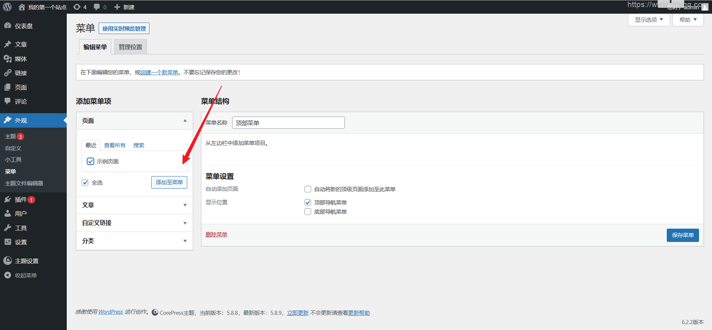Open 媒体 media library from sidebar
Image resolution: width=712 pixels, height=330 pixels.
pos(20,59)
